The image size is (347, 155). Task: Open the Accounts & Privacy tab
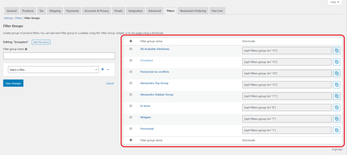(x=97, y=11)
